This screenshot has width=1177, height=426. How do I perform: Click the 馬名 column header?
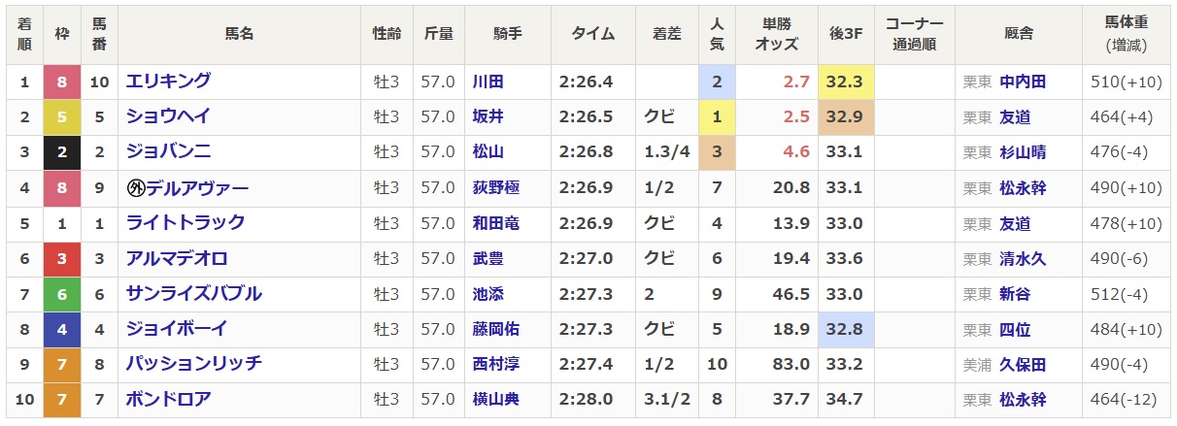pyautogui.click(x=239, y=34)
